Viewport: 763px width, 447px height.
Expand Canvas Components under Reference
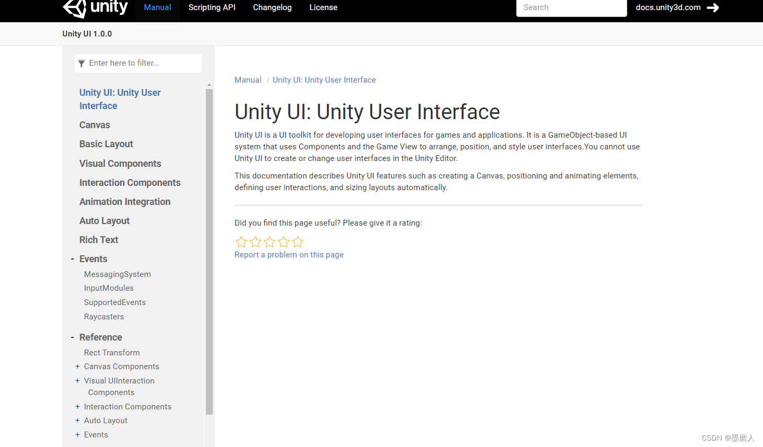77,366
